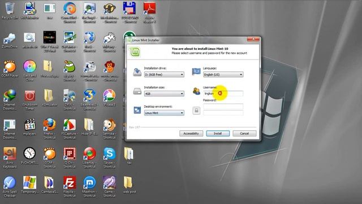Select the Picasa 3 desktop icon
The width and height of the screenshot is (362, 204).
[109, 98]
